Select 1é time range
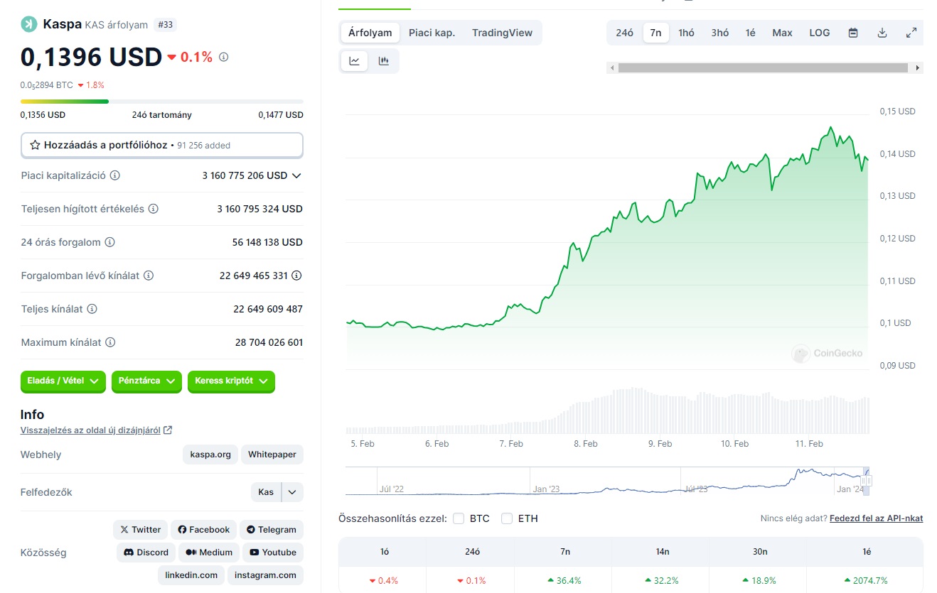Screen dimensions: 937x593 click(751, 33)
